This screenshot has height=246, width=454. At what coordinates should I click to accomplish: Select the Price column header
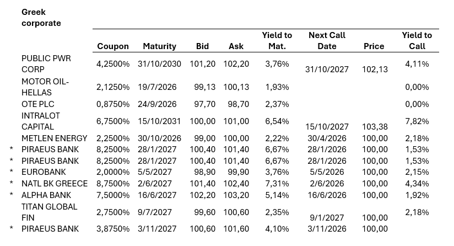pos(374,46)
